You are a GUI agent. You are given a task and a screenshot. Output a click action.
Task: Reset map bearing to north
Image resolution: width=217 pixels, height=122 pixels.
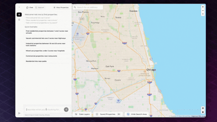(203, 14)
